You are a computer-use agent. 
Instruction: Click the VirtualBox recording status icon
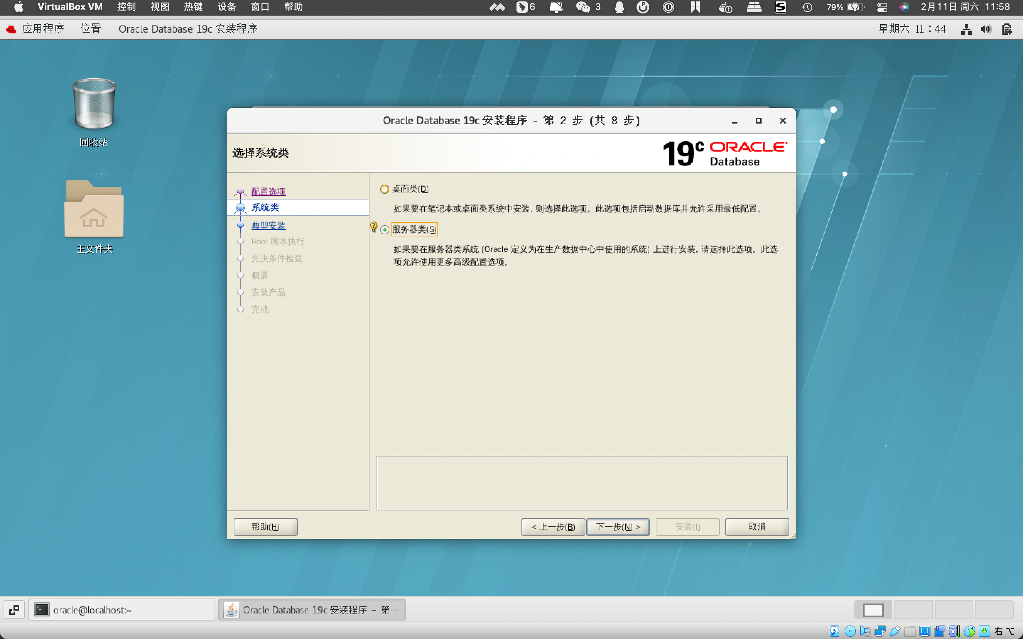coord(939,631)
